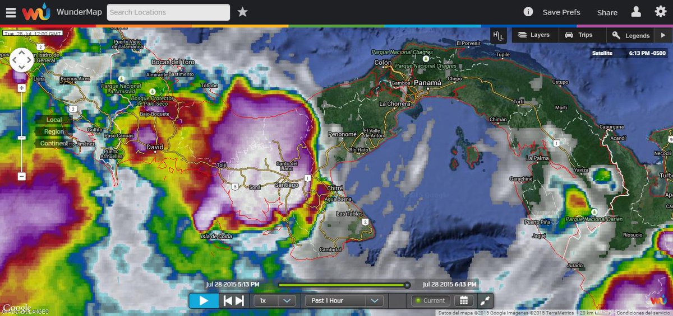The width and height of the screenshot is (673, 316).
Task: Click the Jul 28 2015 5:13 PM start time
Action: coord(233,285)
